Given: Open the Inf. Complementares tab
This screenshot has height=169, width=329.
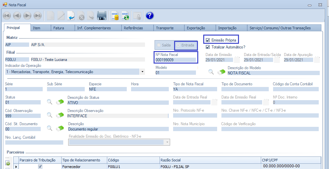Looking at the screenshot, I should [x=94, y=28].
